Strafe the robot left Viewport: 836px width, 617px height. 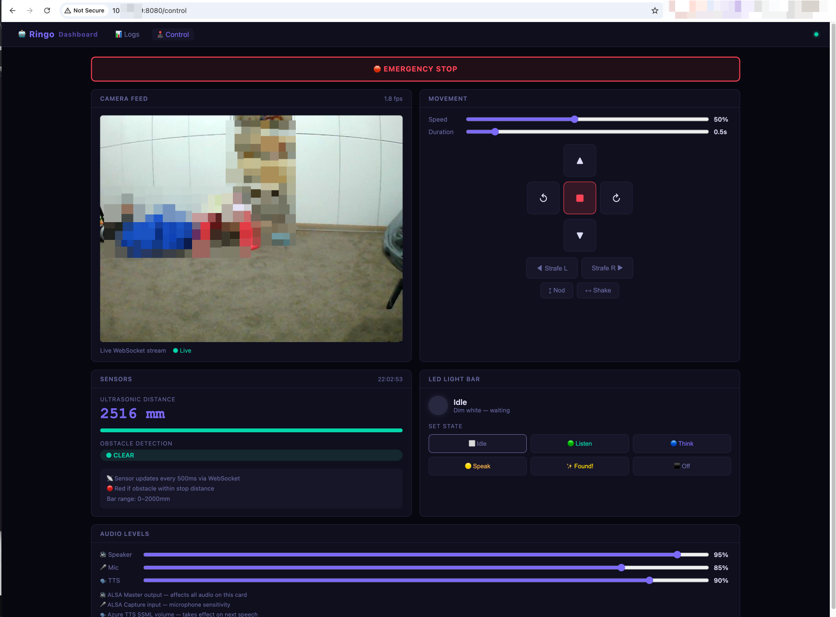[552, 268]
